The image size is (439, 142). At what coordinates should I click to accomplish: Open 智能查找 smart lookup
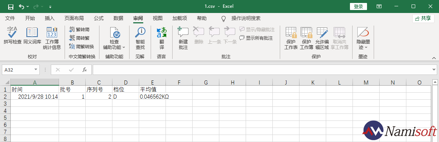pyautogui.click(x=140, y=38)
